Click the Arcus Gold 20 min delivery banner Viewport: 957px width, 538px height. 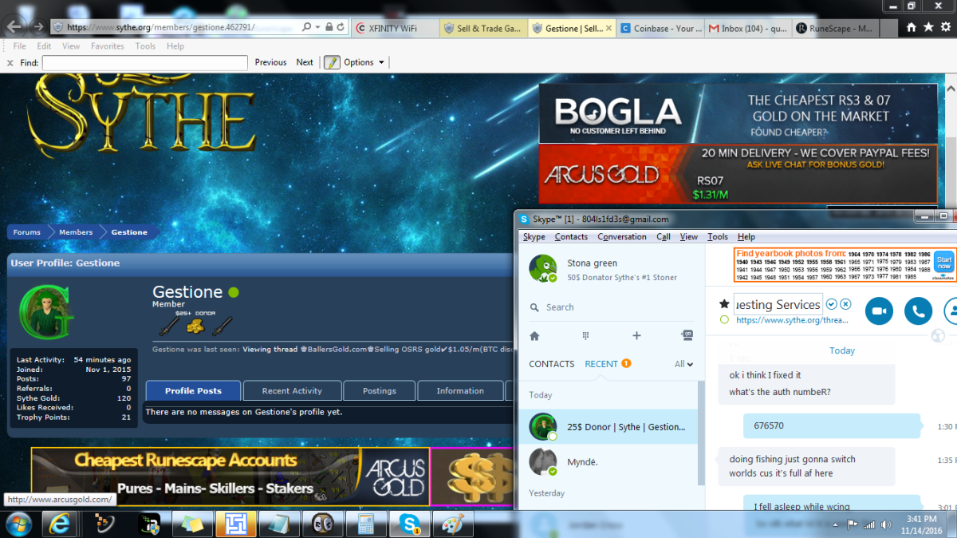738,174
